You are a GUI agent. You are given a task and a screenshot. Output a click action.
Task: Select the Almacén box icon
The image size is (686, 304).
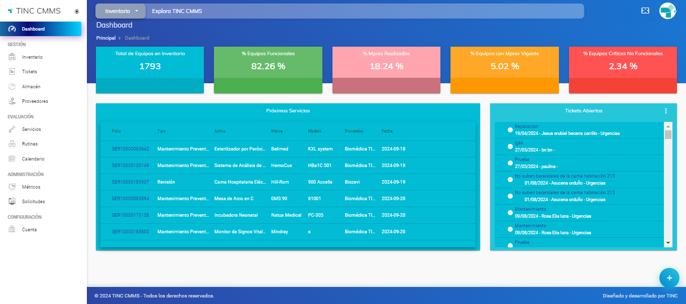(13, 86)
